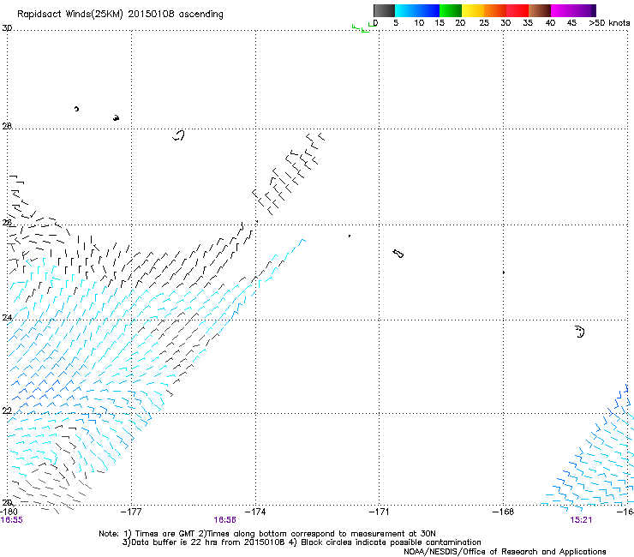Image resolution: width=634 pixels, height=557 pixels.
Task: Click the cyan-blue 5-15 knots color band
Action: coord(417,10)
